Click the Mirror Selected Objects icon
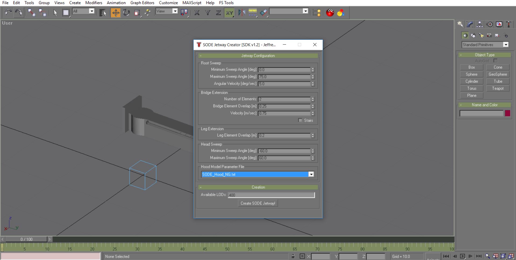Viewport: 516px width, 260px height. (x=242, y=13)
